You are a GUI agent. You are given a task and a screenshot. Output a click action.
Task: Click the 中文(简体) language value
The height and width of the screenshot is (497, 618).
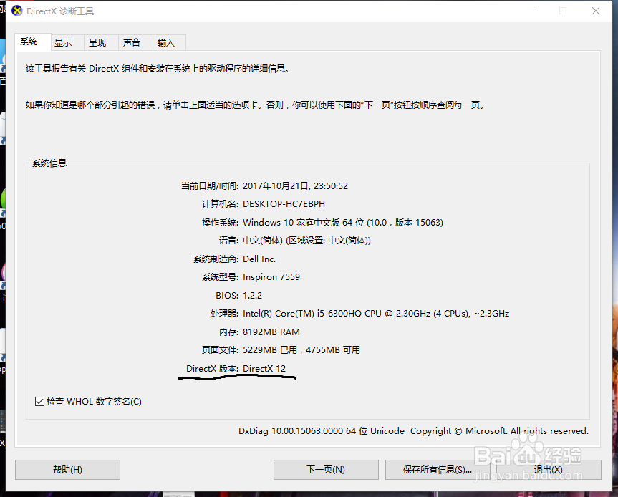point(306,241)
